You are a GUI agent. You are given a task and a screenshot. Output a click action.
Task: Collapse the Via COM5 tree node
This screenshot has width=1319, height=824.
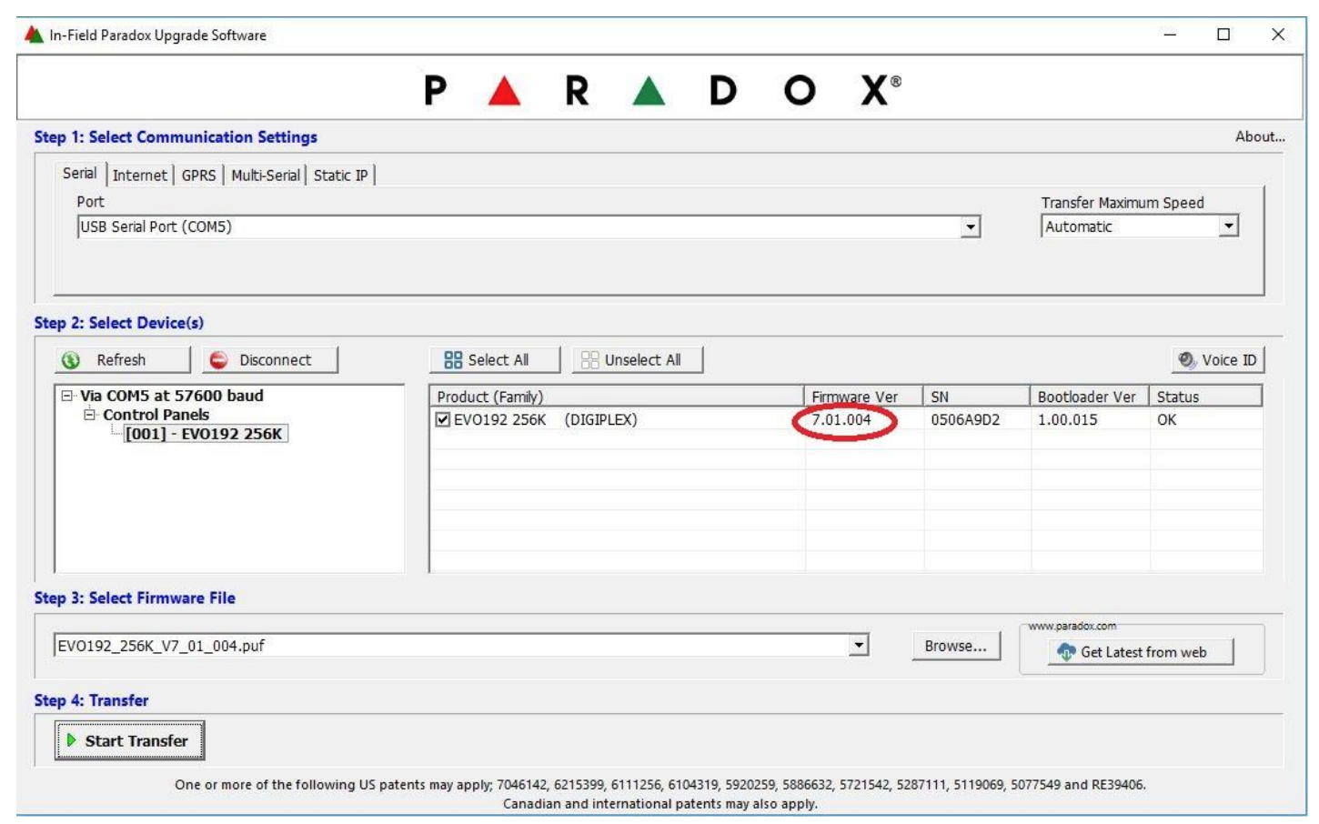click(x=66, y=396)
